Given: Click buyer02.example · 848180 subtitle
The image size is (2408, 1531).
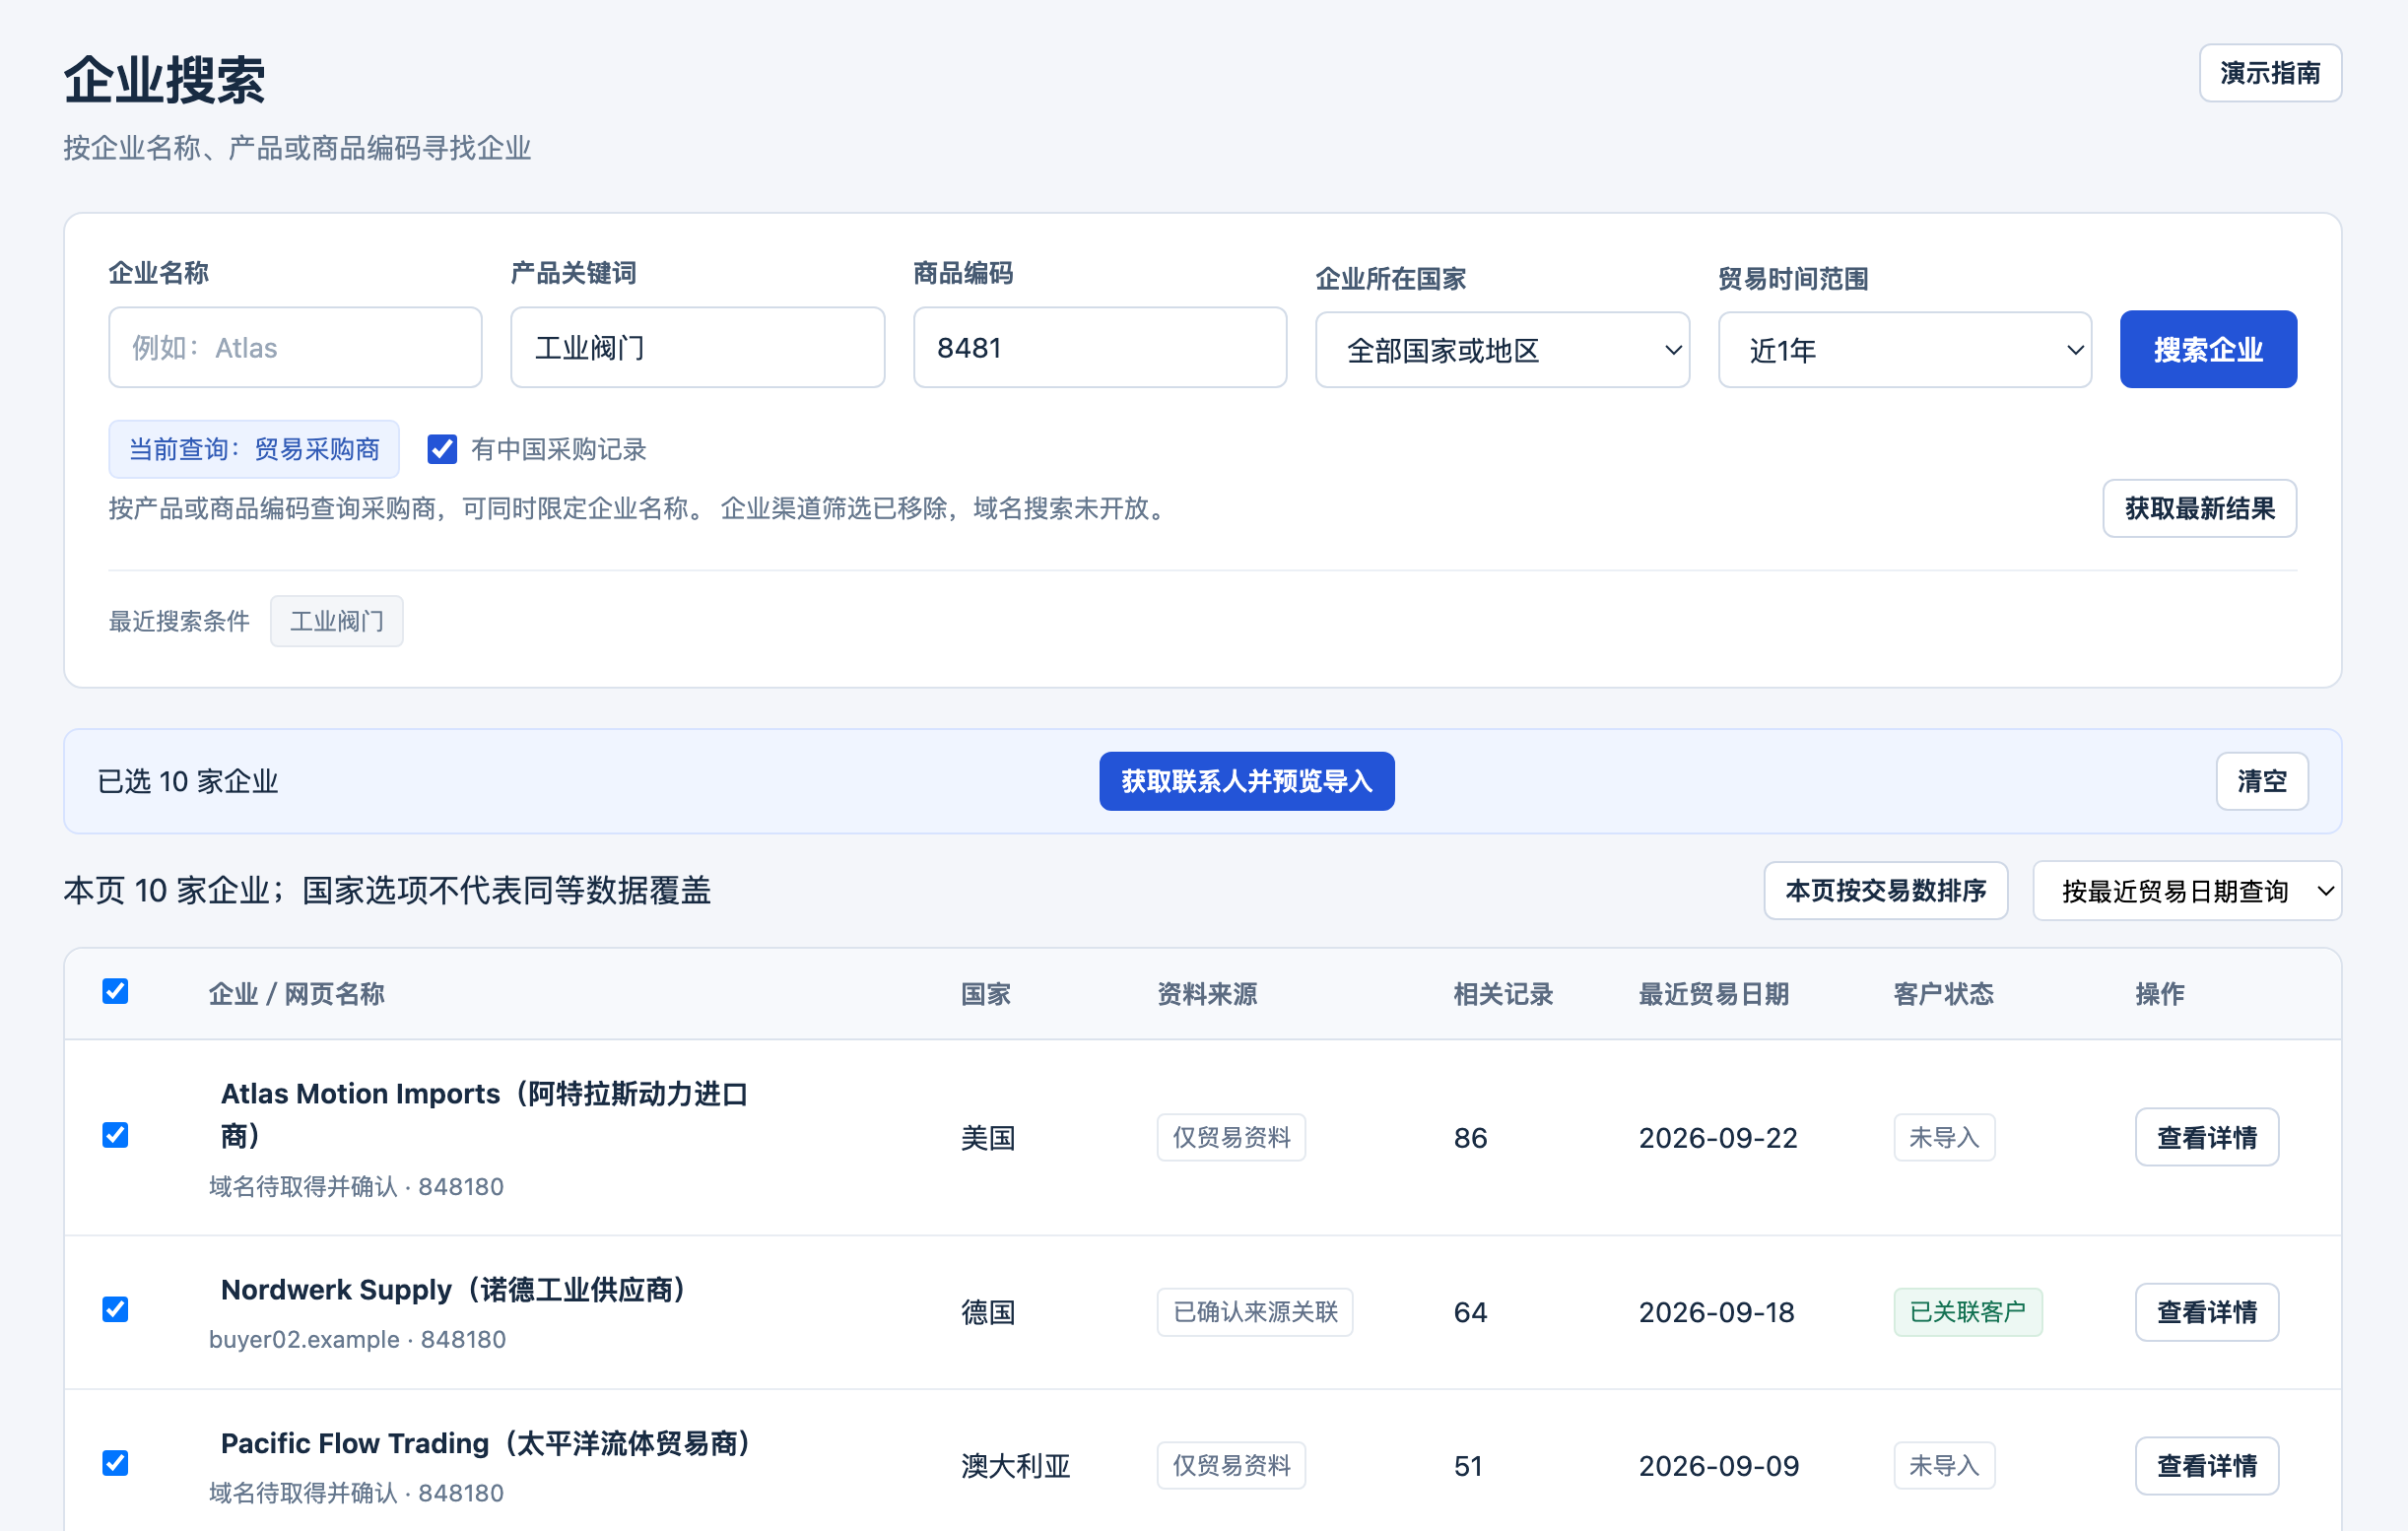Looking at the screenshot, I should point(357,1340).
